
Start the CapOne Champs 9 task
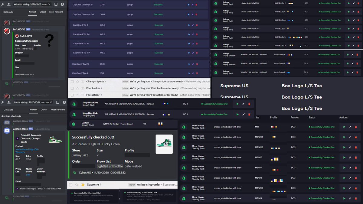tap(189, 5)
